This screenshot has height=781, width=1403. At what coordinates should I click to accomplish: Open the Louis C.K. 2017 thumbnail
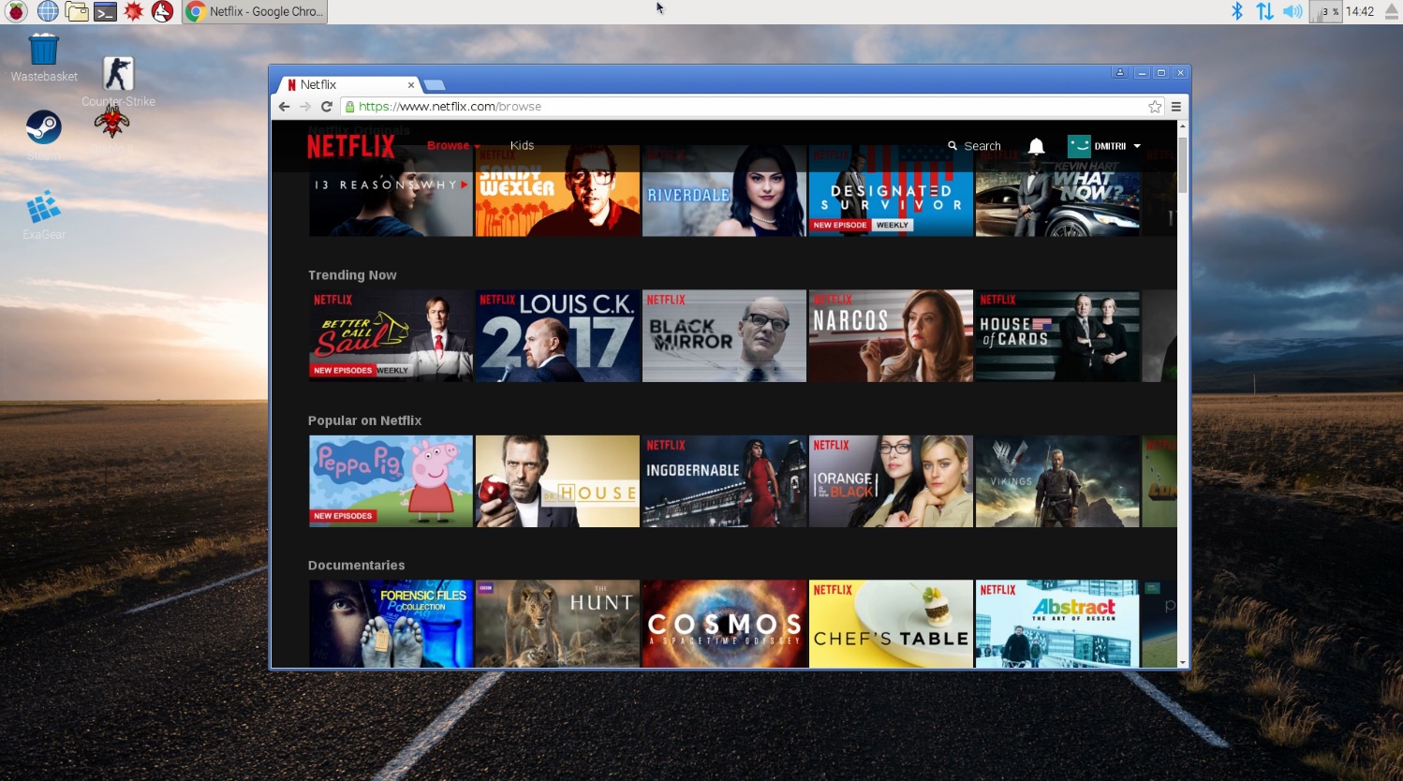[557, 335]
